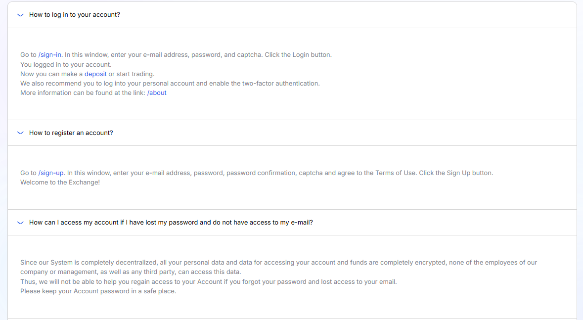Click the "Please keep your Account password" line

click(x=98, y=291)
